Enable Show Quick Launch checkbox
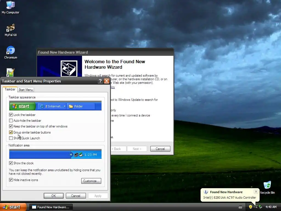The height and width of the screenshot is (211, 281). coord(11,138)
